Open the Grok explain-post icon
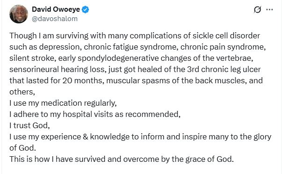This screenshot has width=282, height=174. pyautogui.click(x=257, y=9)
